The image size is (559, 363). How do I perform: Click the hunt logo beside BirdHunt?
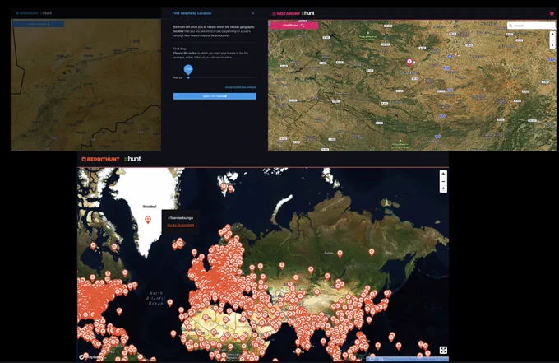46,13
